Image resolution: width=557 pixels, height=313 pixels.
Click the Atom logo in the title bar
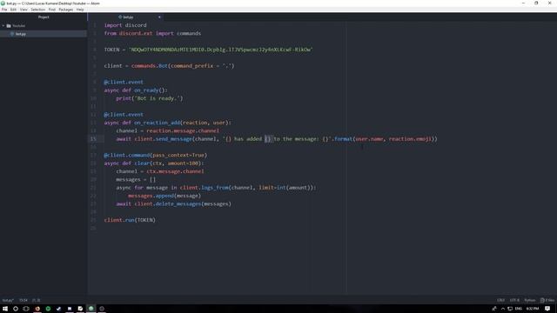tap(3, 3)
